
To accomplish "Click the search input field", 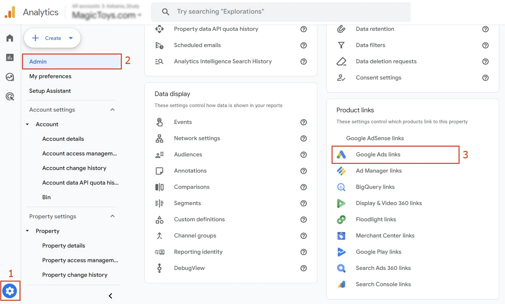I will [286, 12].
